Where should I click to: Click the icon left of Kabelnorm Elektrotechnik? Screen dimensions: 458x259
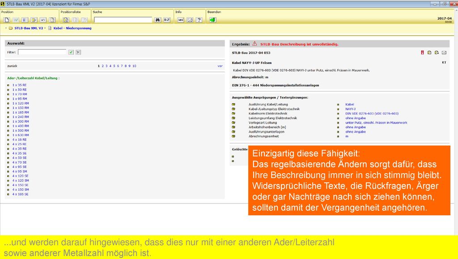233,113
